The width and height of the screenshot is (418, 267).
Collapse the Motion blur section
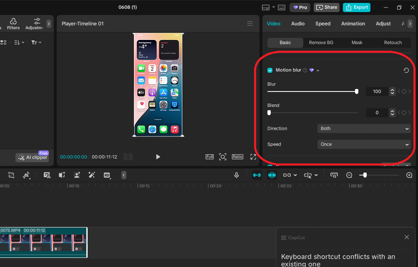point(318,70)
